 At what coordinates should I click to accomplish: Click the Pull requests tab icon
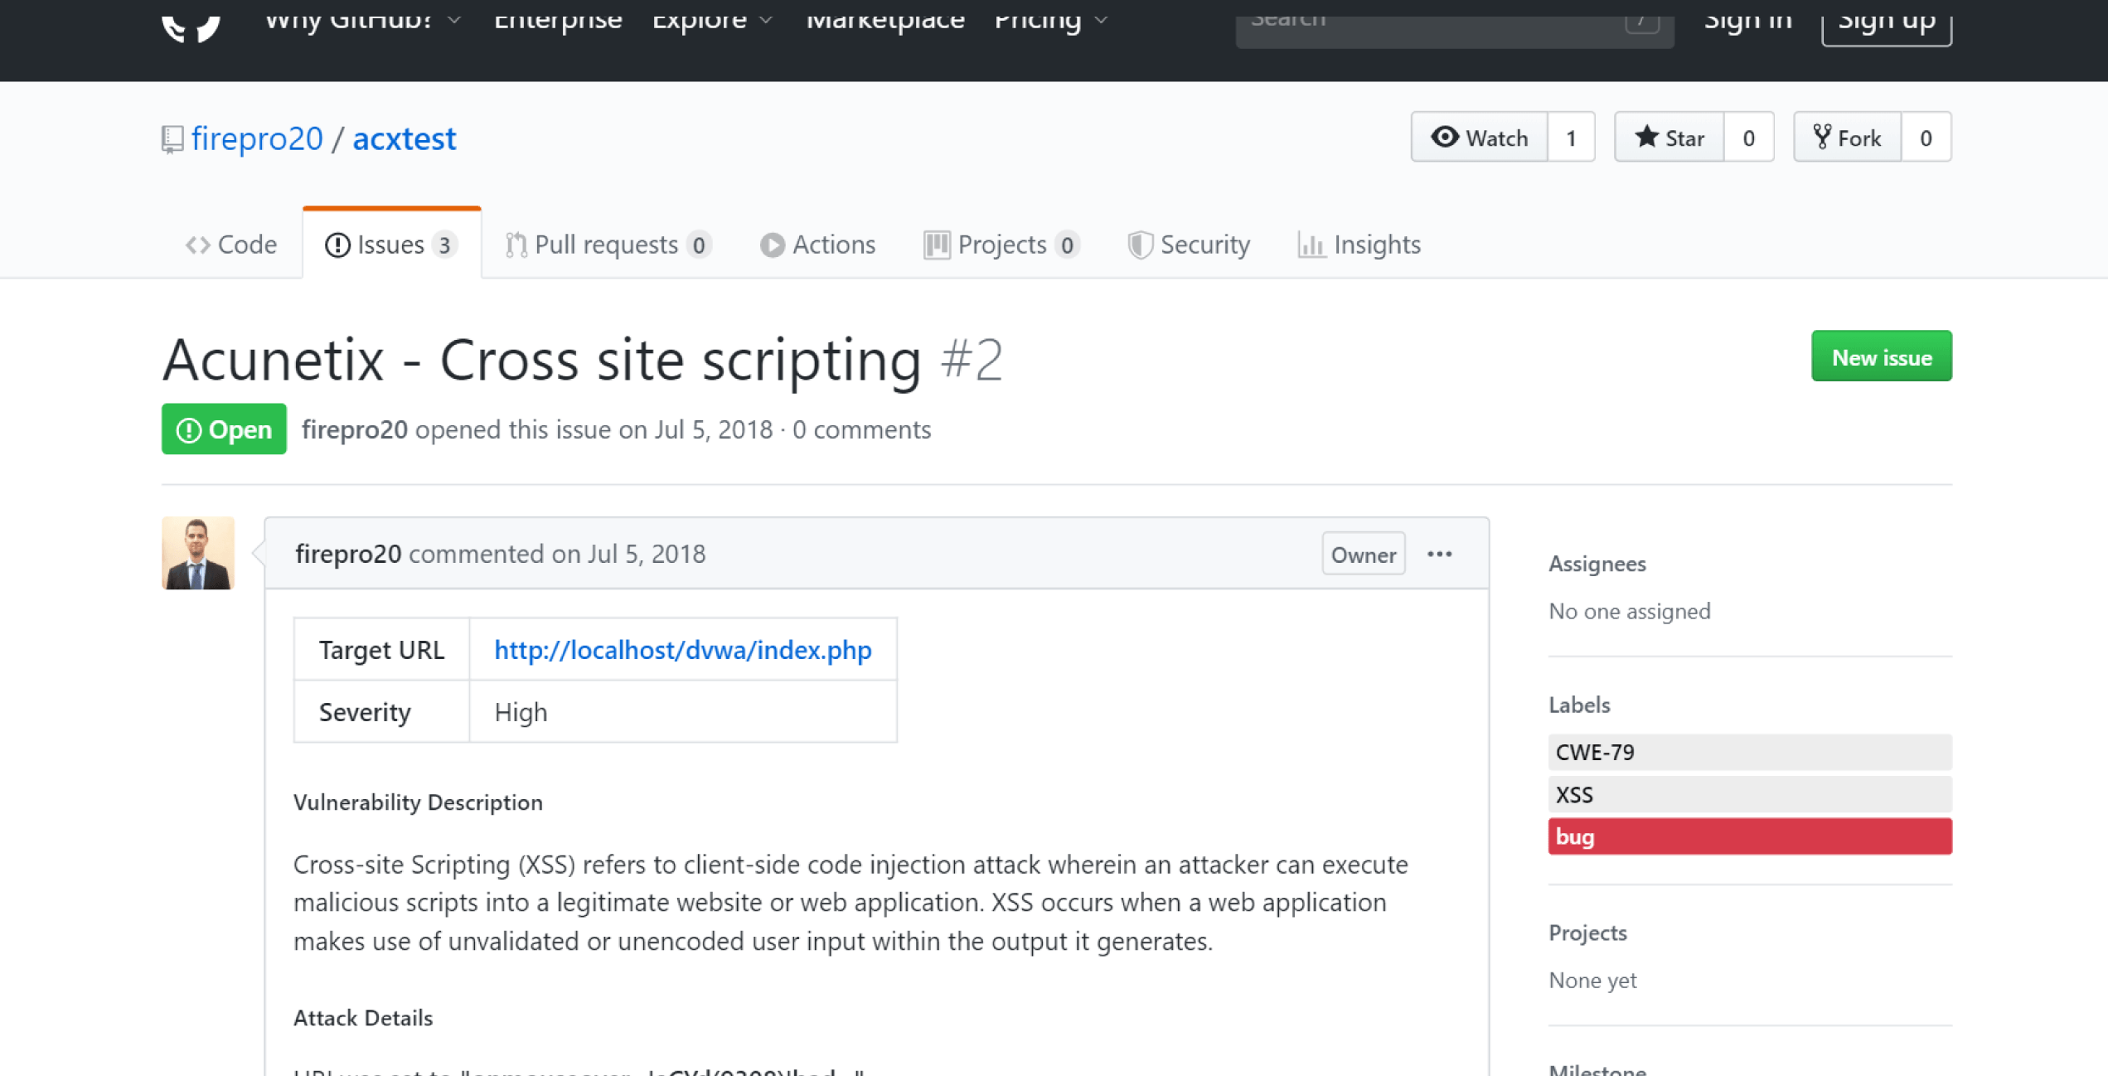pos(513,245)
